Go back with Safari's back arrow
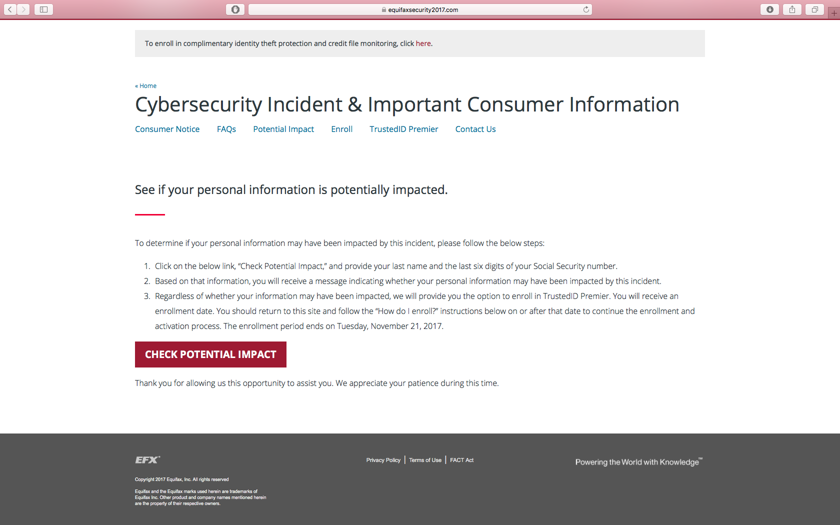This screenshot has height=525, width=840. point(10,9)
